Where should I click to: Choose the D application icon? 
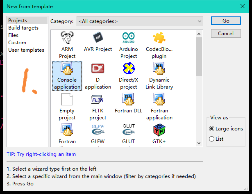coord(98,68)
